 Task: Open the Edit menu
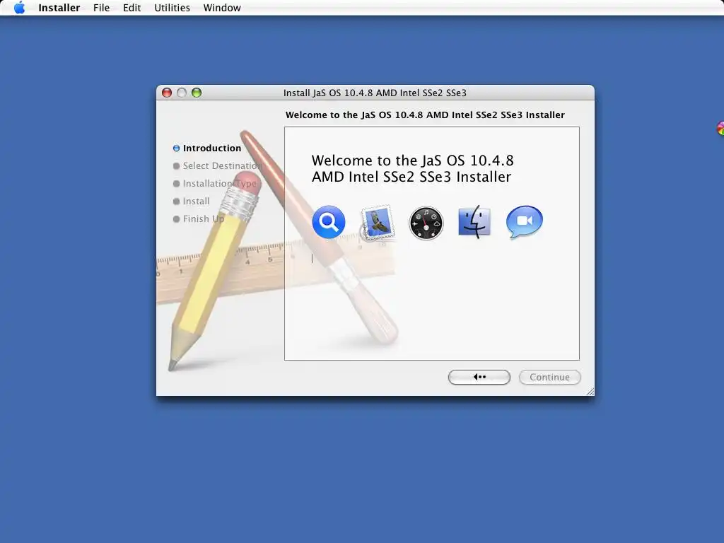tap(132, 8)
